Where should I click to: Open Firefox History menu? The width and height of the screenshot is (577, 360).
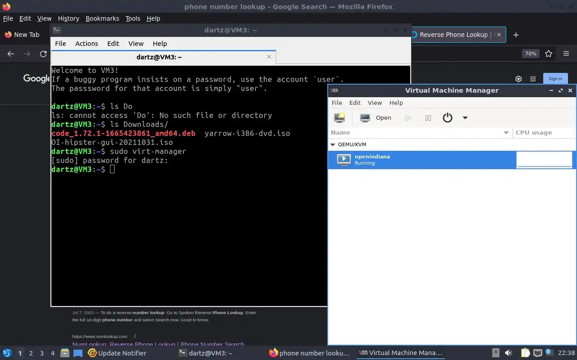69,18
